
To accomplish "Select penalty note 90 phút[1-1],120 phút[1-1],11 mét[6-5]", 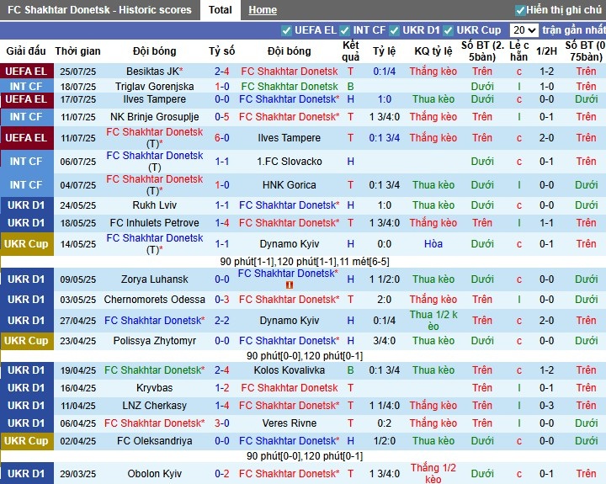I will (305, 262).
